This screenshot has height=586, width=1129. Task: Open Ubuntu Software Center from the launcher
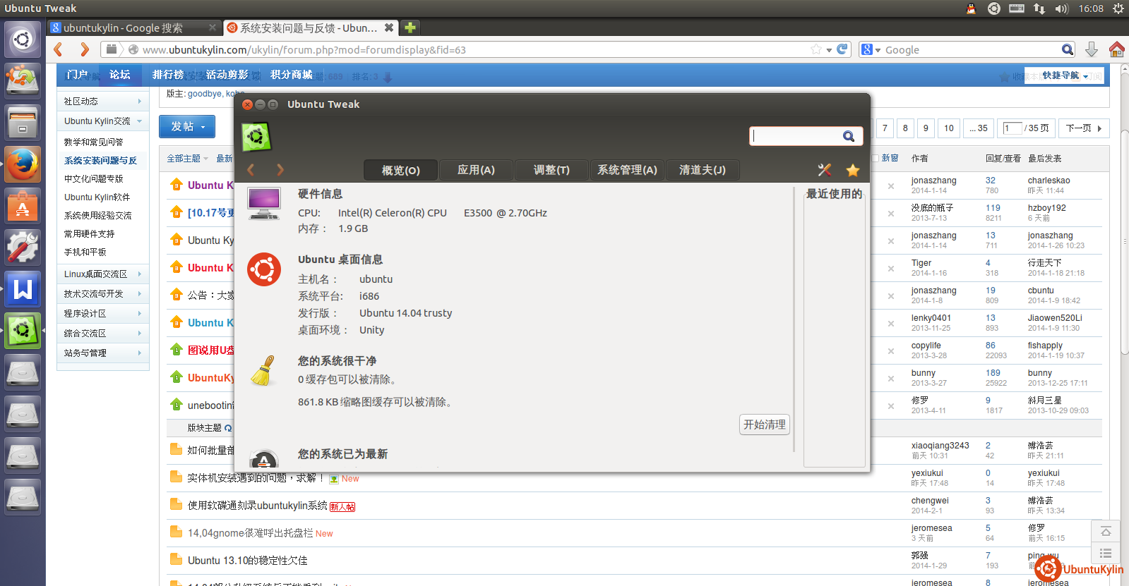pyautogui.click(x=23, y=206)
